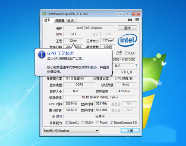186x146 pixels.
Task: Open the hamburger menu icon
Action: (x=137, y=20)
